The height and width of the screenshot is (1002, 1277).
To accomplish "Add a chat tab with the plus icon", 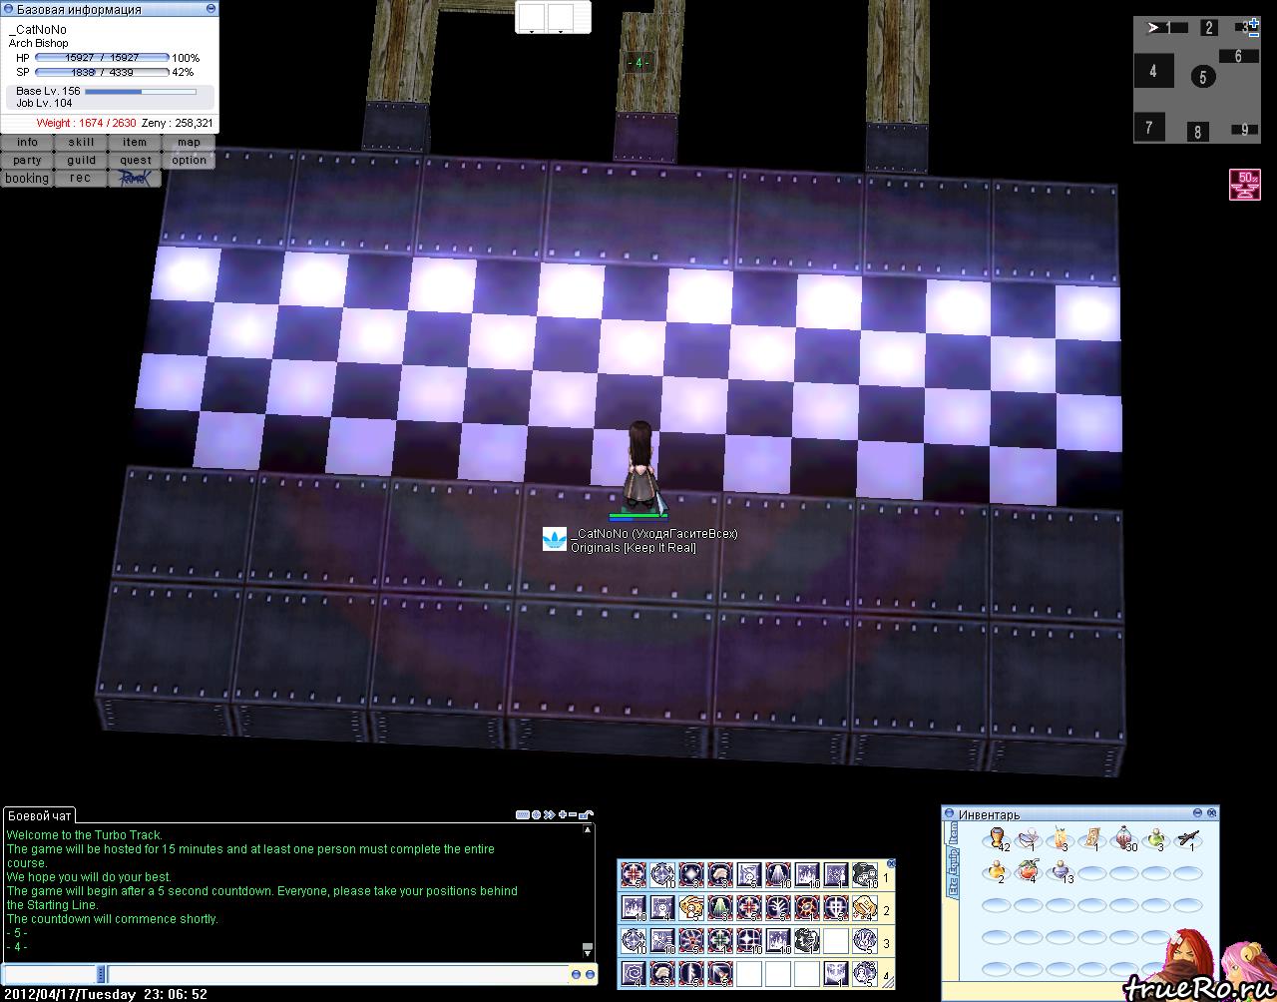I will point(564,815).
